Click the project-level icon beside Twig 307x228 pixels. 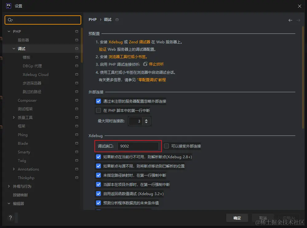click(77, 160)
